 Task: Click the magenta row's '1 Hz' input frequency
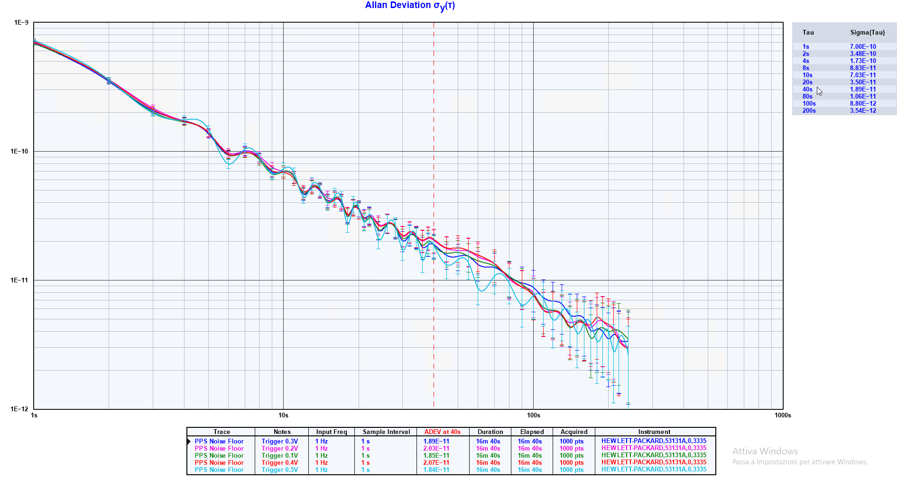pyautogui.click(x=322, y=448)
